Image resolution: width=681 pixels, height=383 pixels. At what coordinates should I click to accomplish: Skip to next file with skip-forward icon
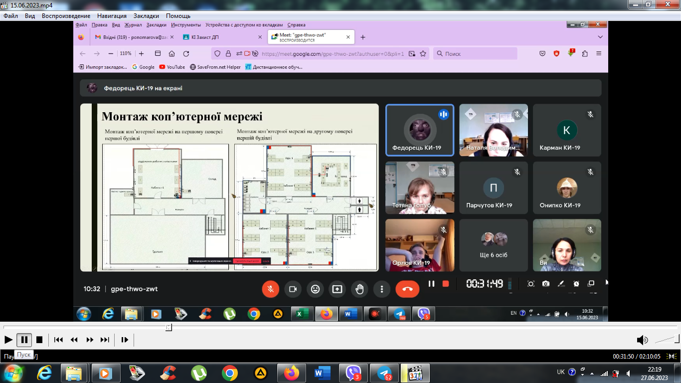click(x=105, y=340)
